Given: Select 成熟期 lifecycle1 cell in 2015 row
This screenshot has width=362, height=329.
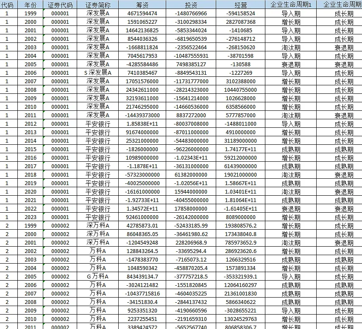Looking at the screenshot, I should pos(291,149).
